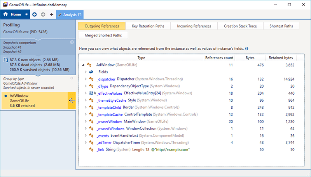Expand the _dispatcher Dispatcher row
311x177 pixels.
coord(86,79)
